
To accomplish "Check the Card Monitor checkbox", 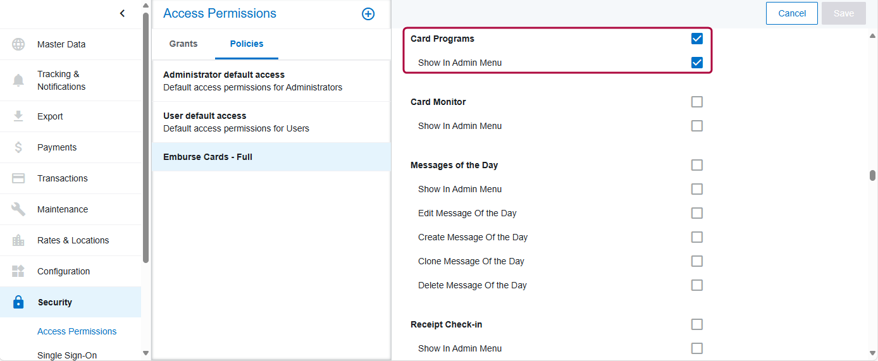I will (x=697, y=102).
